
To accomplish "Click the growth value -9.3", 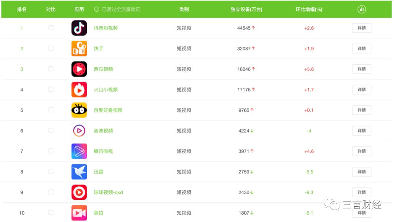I will coord(309,192).
